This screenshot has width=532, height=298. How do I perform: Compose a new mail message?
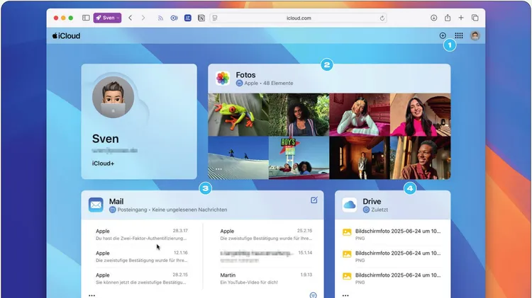314,200
